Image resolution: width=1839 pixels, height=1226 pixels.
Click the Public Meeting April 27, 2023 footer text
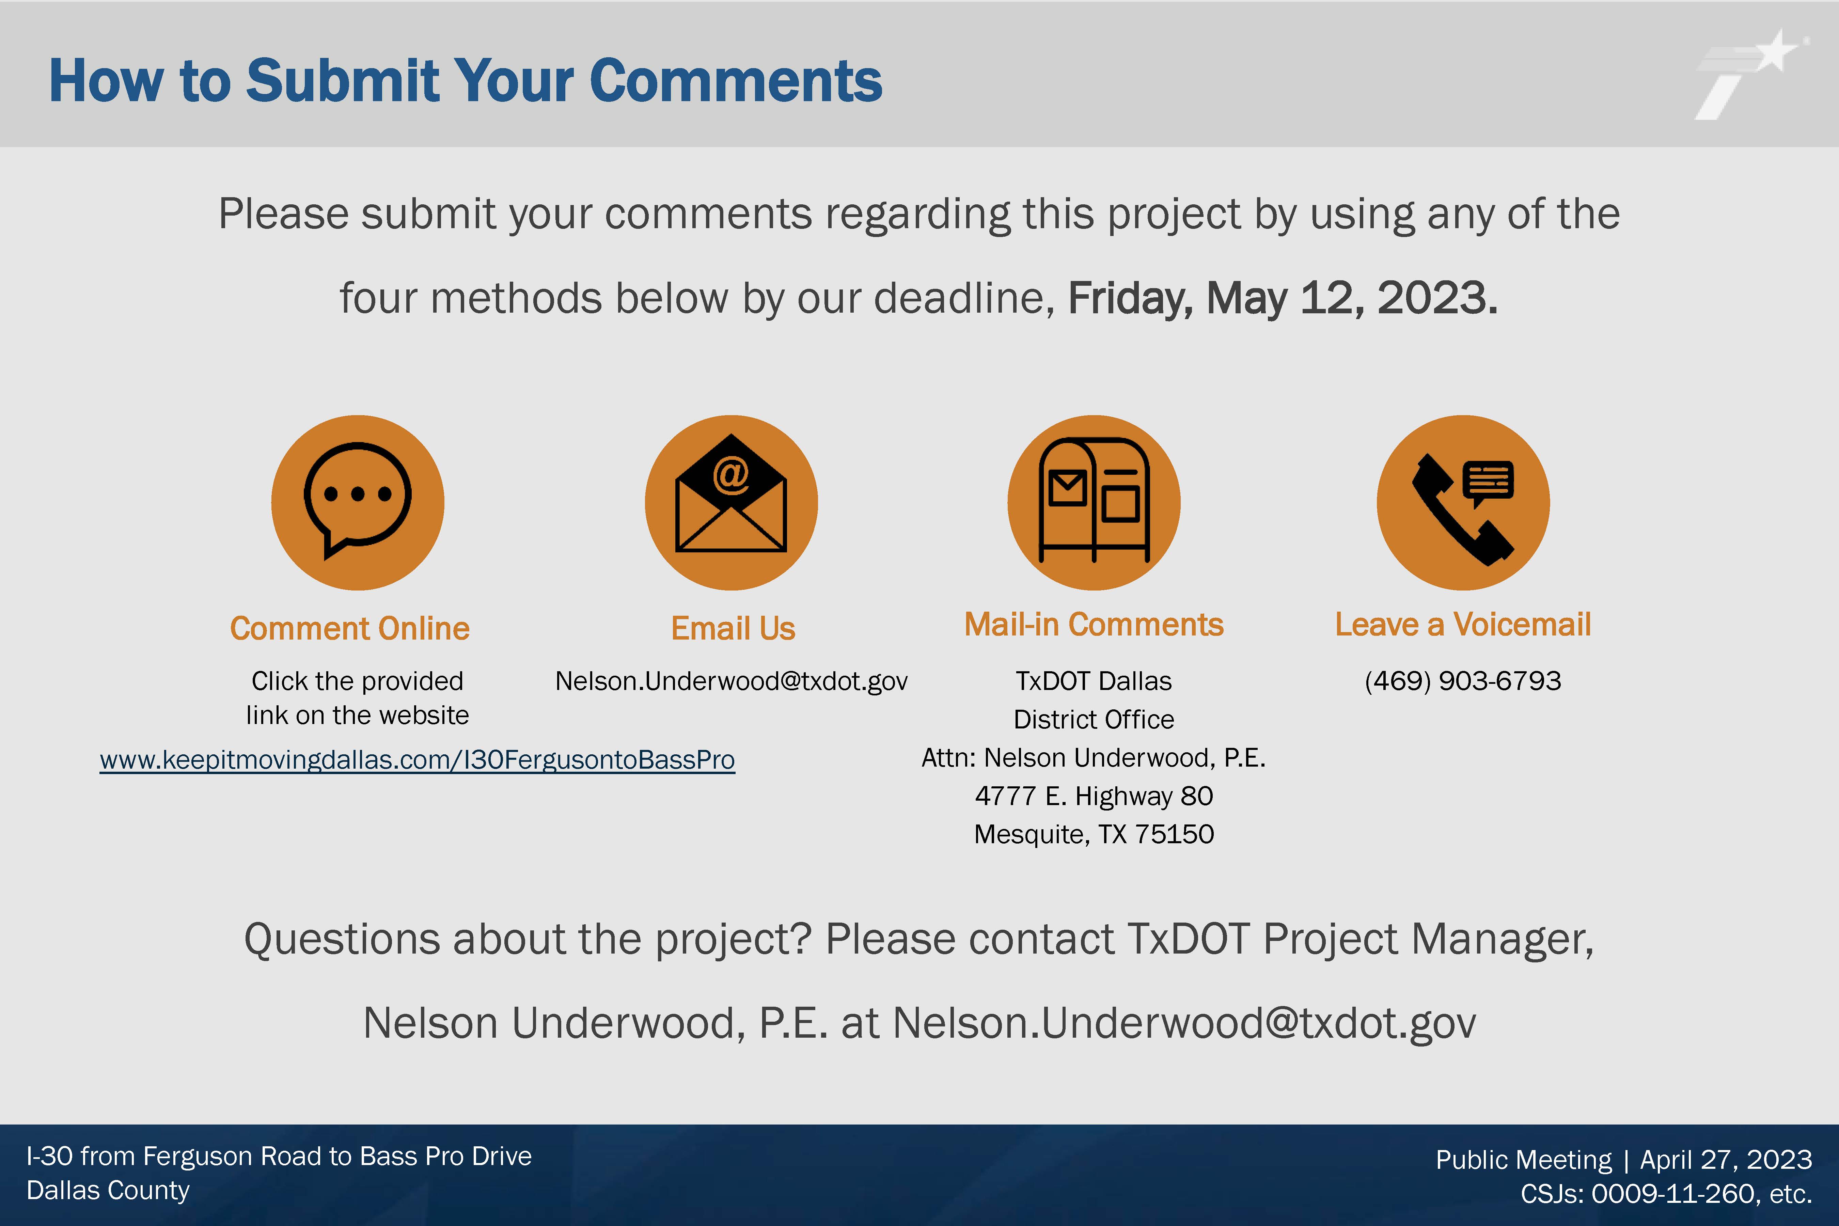pos(1624,1160)
